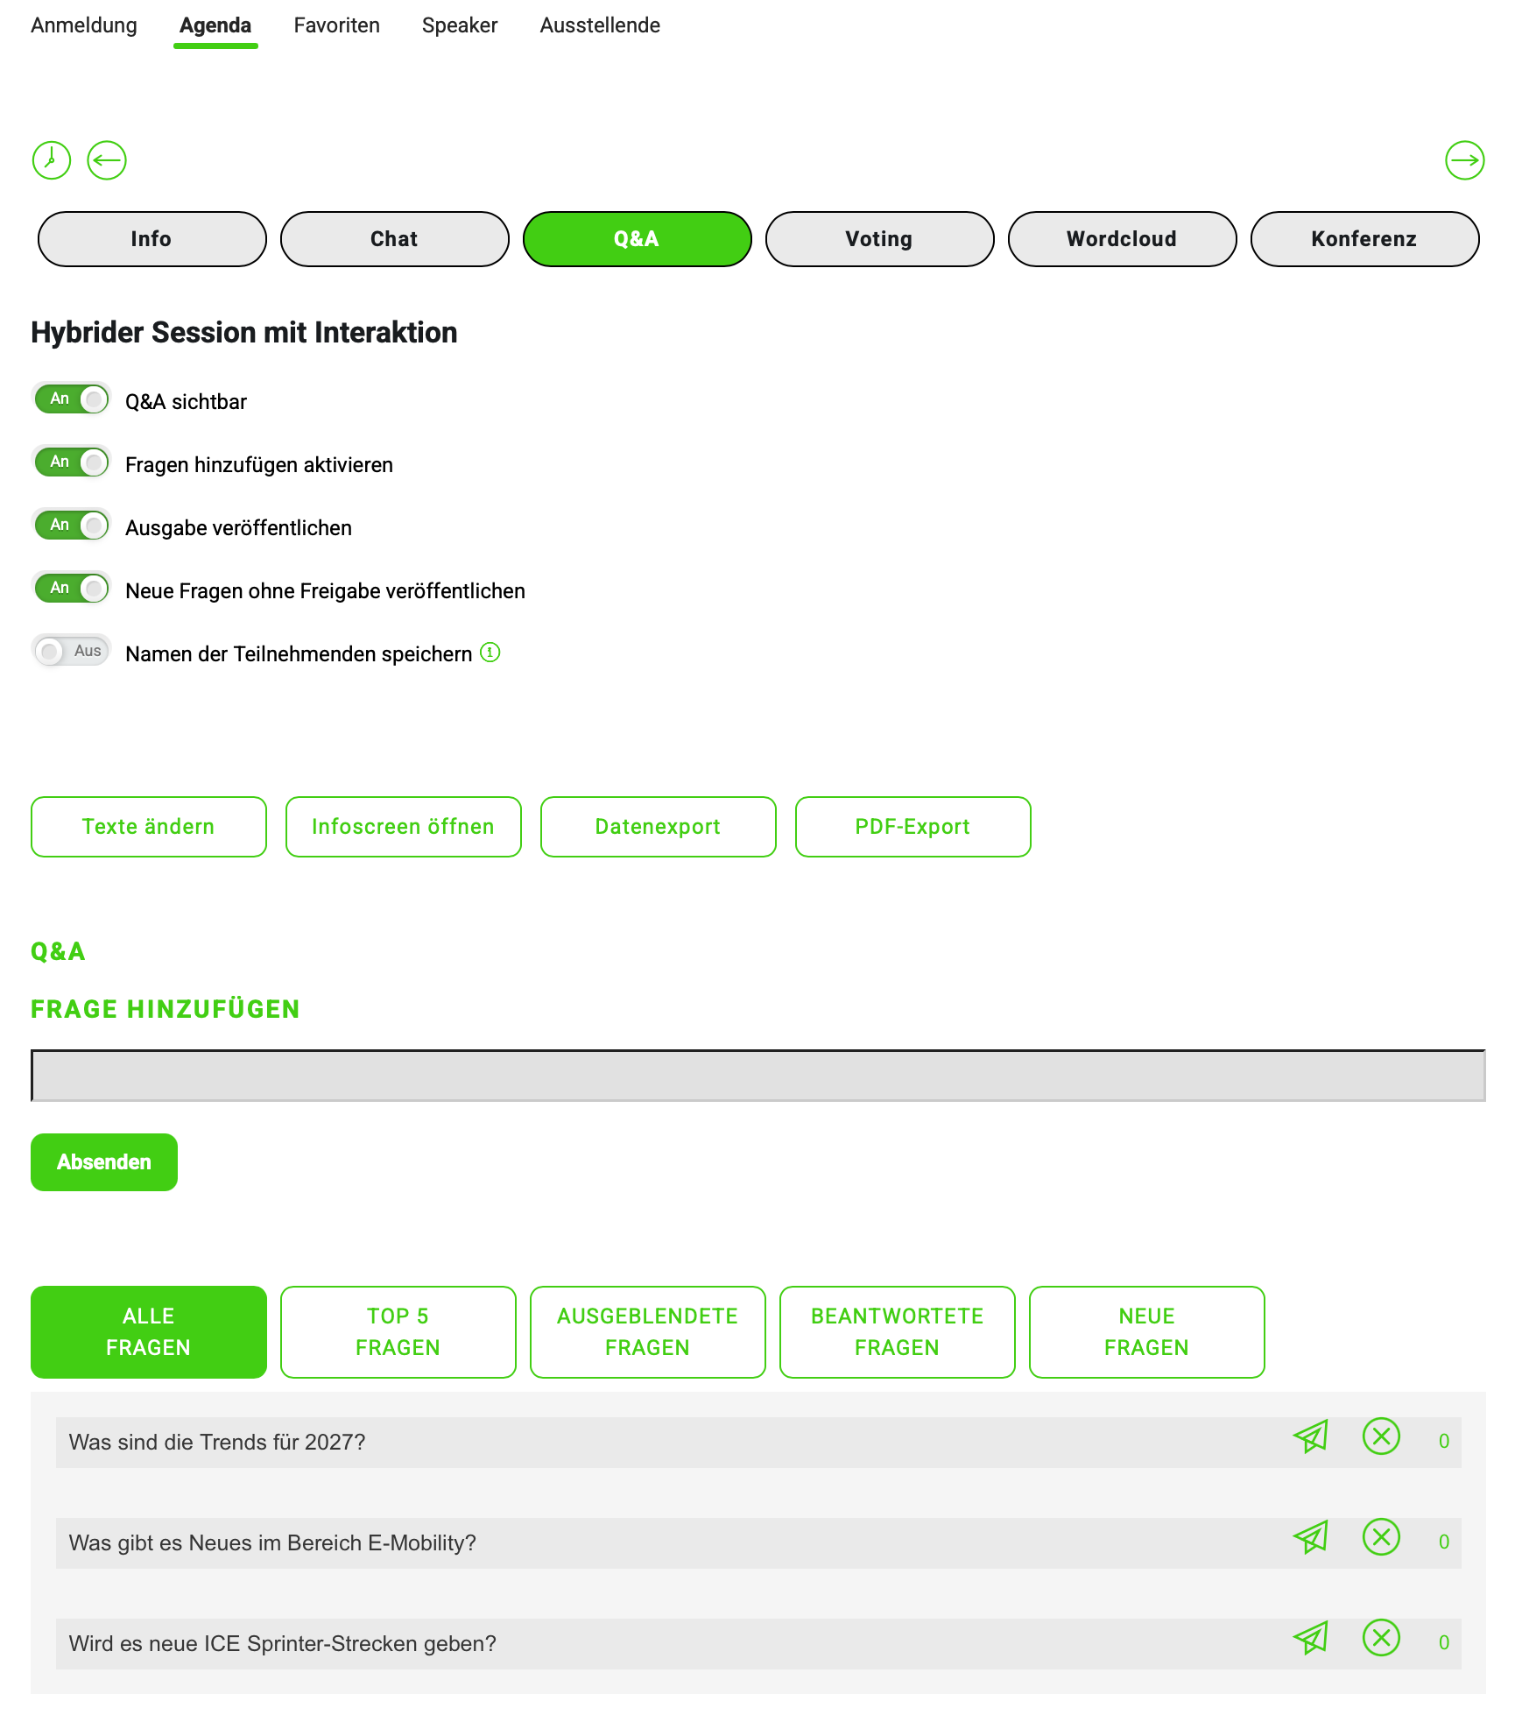1515x1715 pixels.
Task: Open the Anmeldung menu item
Action: (x=84, y=25)
